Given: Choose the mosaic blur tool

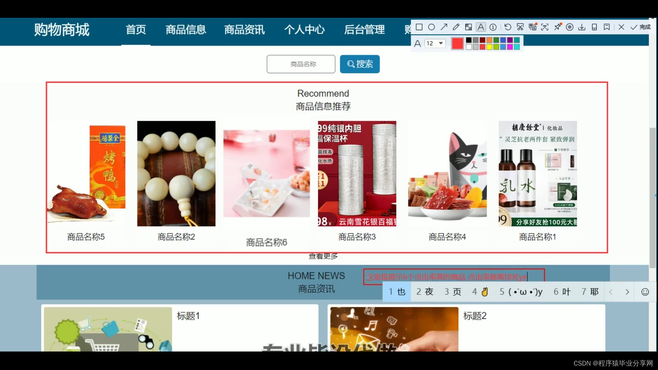Looking at the screenshot, I should click(x=468, y=27).
